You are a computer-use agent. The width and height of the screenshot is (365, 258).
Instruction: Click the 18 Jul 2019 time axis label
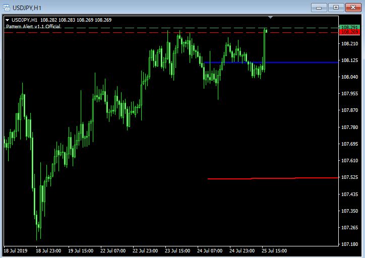pyautogui.click(x=15, y=251)
